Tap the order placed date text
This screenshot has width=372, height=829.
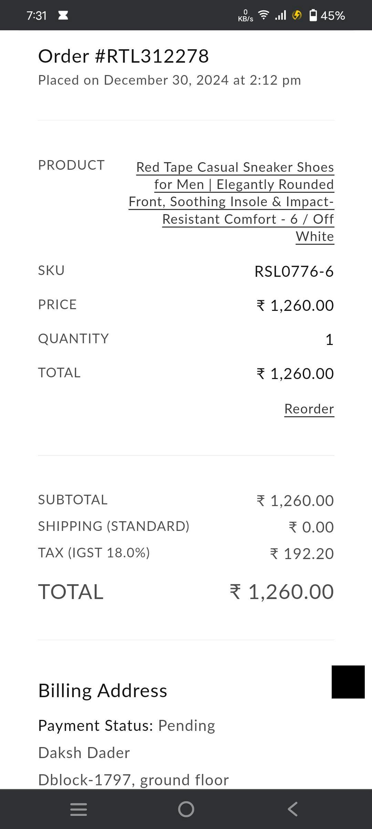point(169,80)
